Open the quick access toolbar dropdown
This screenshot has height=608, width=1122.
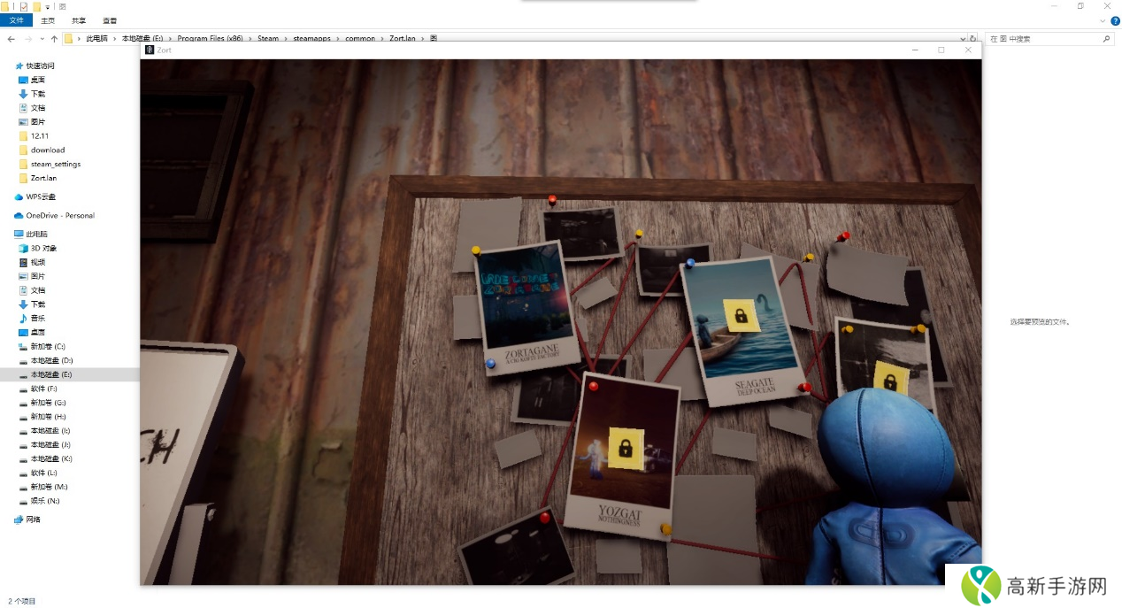pyautogui.click(x=48, y=7)
